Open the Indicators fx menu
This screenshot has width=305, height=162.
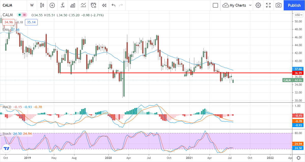[x=62, y=5]
